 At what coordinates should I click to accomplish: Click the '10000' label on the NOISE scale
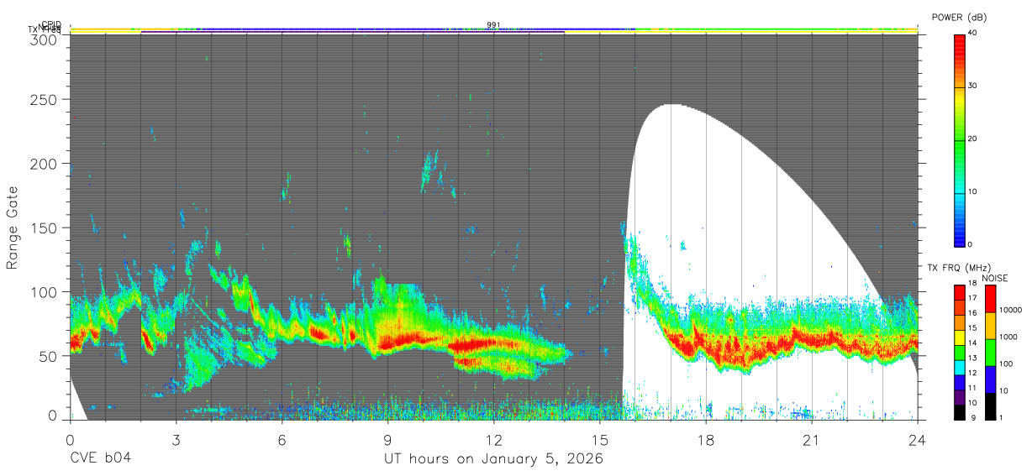pos(1011,310)
